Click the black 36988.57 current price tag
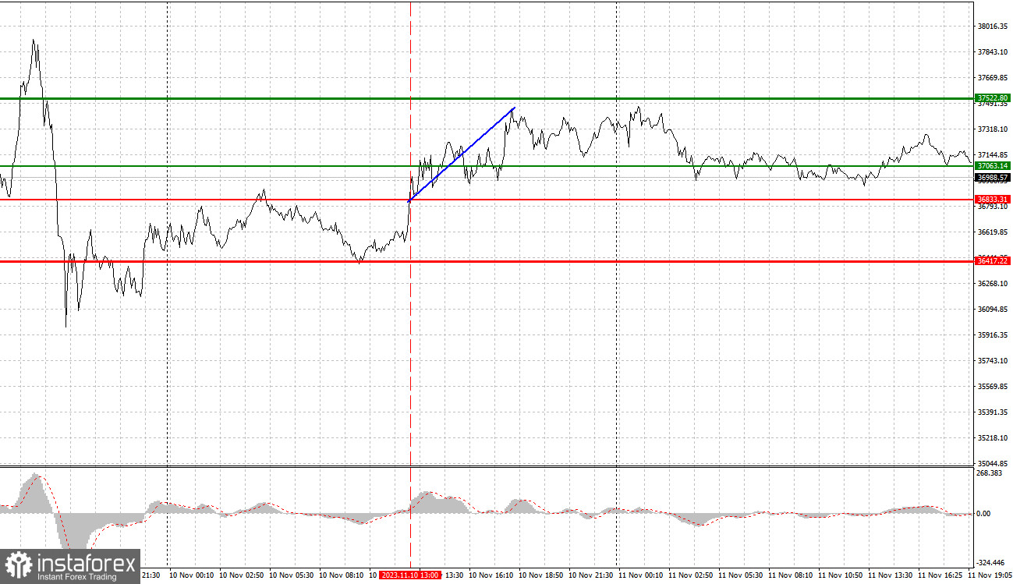The image size is (1013, 584). (993, 178)
